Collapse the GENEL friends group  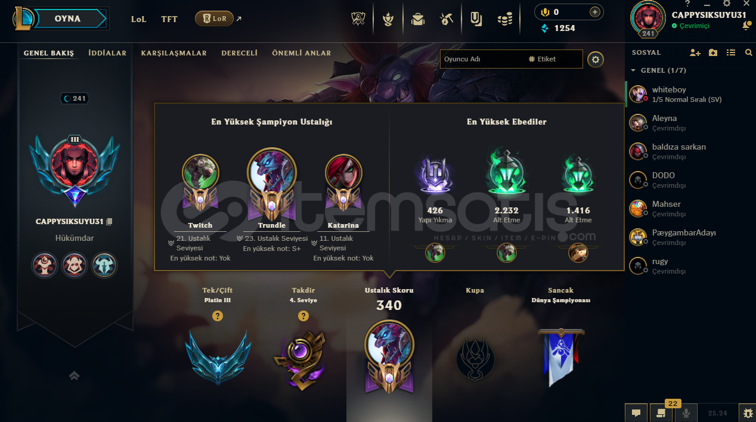[633, 70]
